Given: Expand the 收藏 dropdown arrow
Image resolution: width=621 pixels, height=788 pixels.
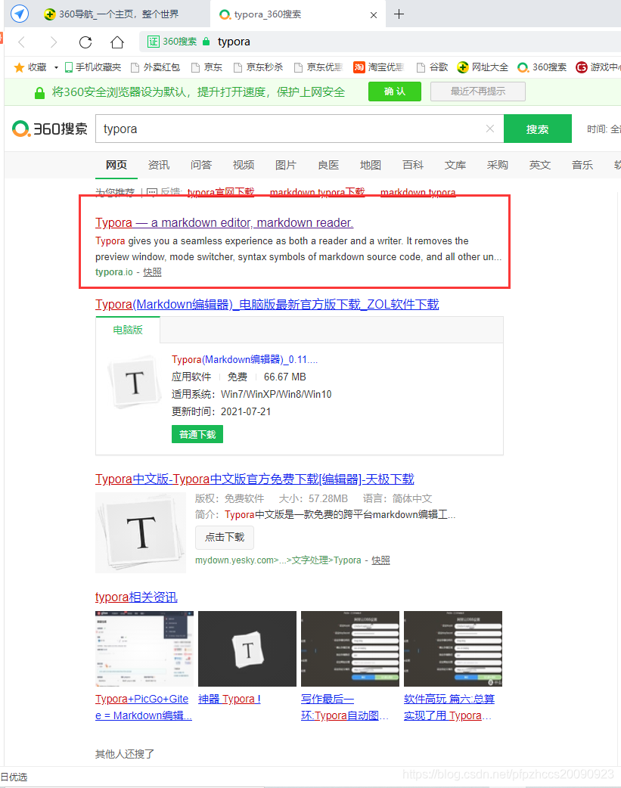Looking at the screenshot, I should pos(56,67).
